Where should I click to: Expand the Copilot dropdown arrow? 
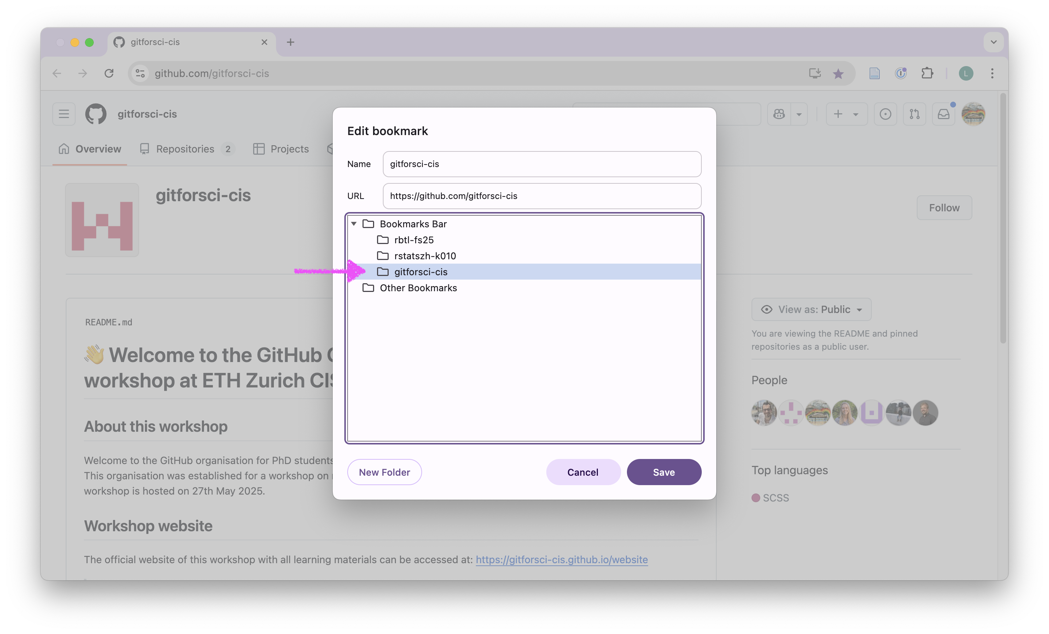coord(799,114)
